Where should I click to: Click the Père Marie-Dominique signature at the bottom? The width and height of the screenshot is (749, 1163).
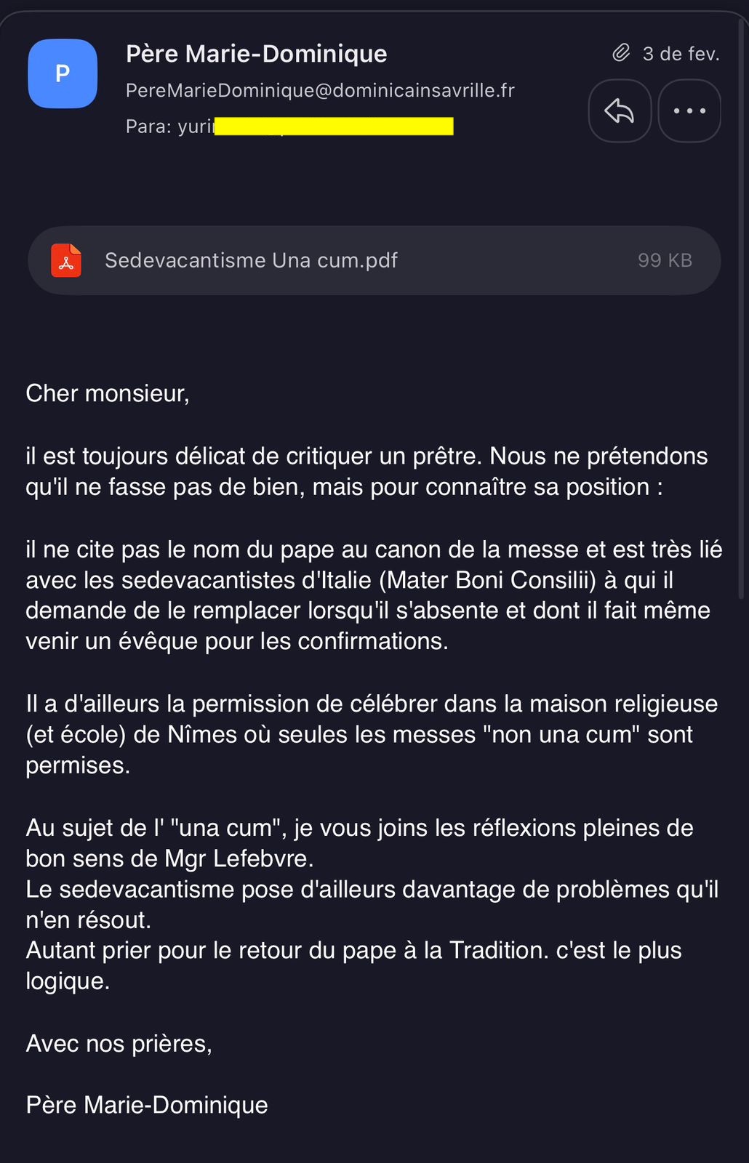coord(147,1105)
